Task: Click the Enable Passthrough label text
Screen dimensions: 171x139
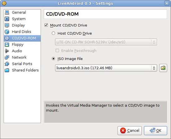Action: tap(79, 51)
